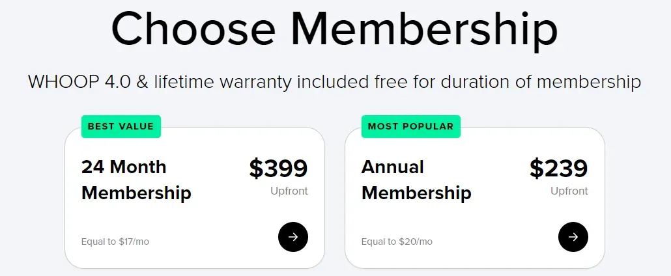
Task: Select the 24 Month Membership card
Action: click(x=195, y=198)
